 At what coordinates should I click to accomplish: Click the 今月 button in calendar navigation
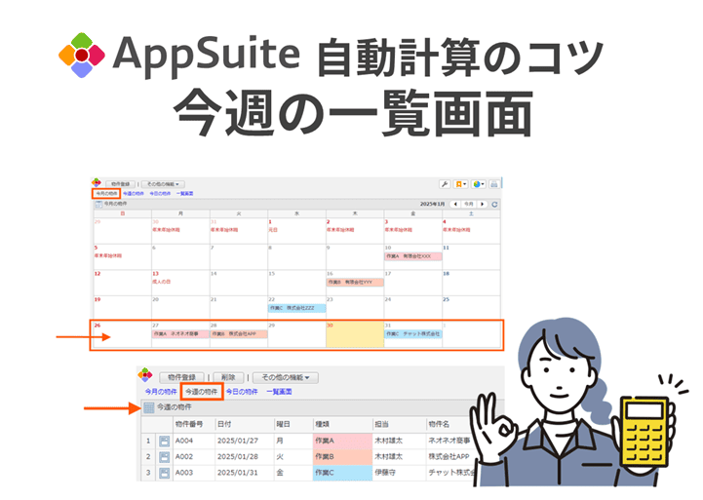click(x=469, y=205)
